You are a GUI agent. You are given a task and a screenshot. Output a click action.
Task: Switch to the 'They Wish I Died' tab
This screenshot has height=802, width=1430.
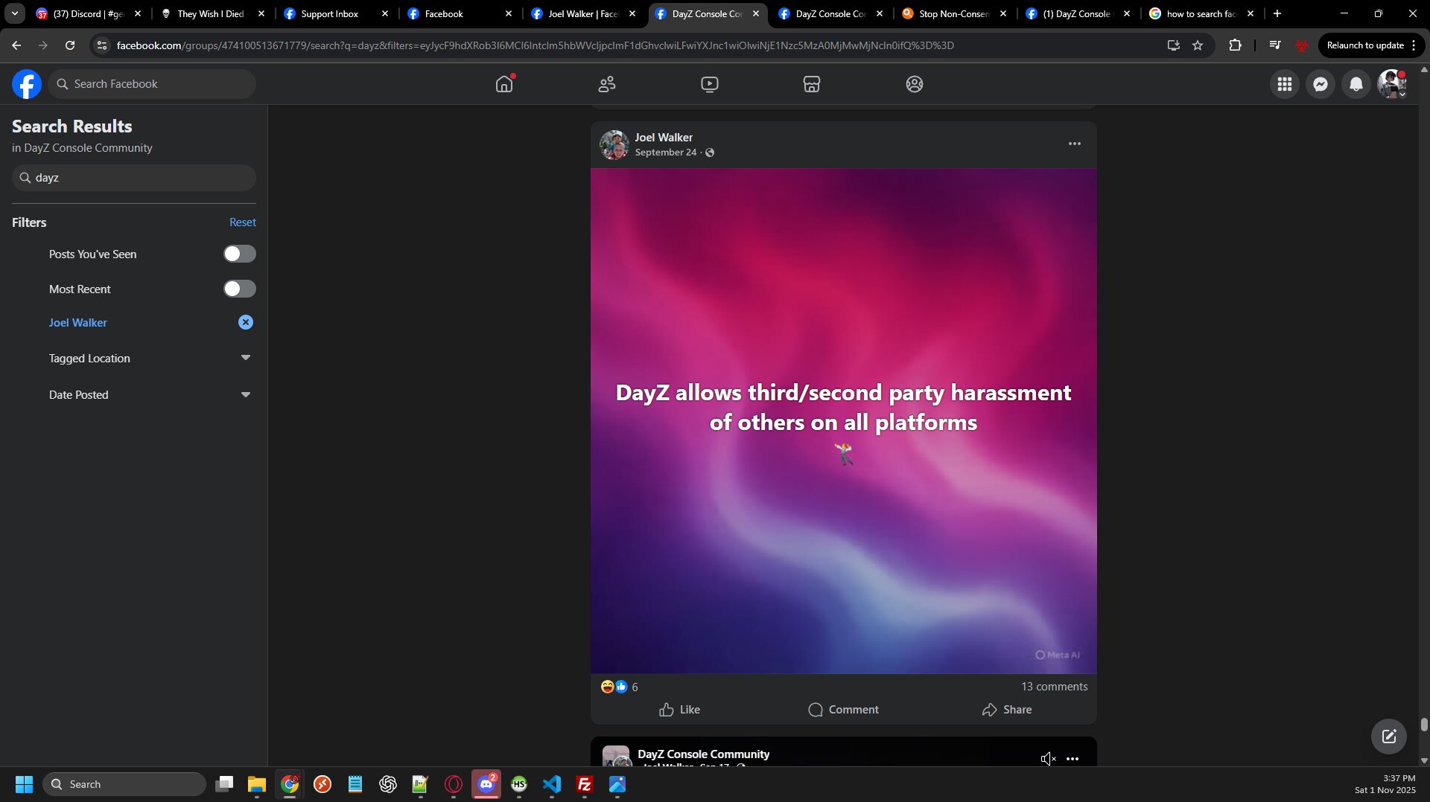tap(212, 14)
